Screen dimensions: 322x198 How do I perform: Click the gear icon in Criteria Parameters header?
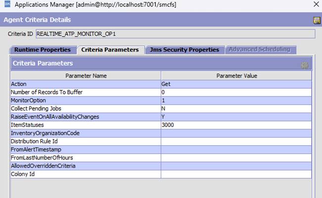click(x=305, y=65)
